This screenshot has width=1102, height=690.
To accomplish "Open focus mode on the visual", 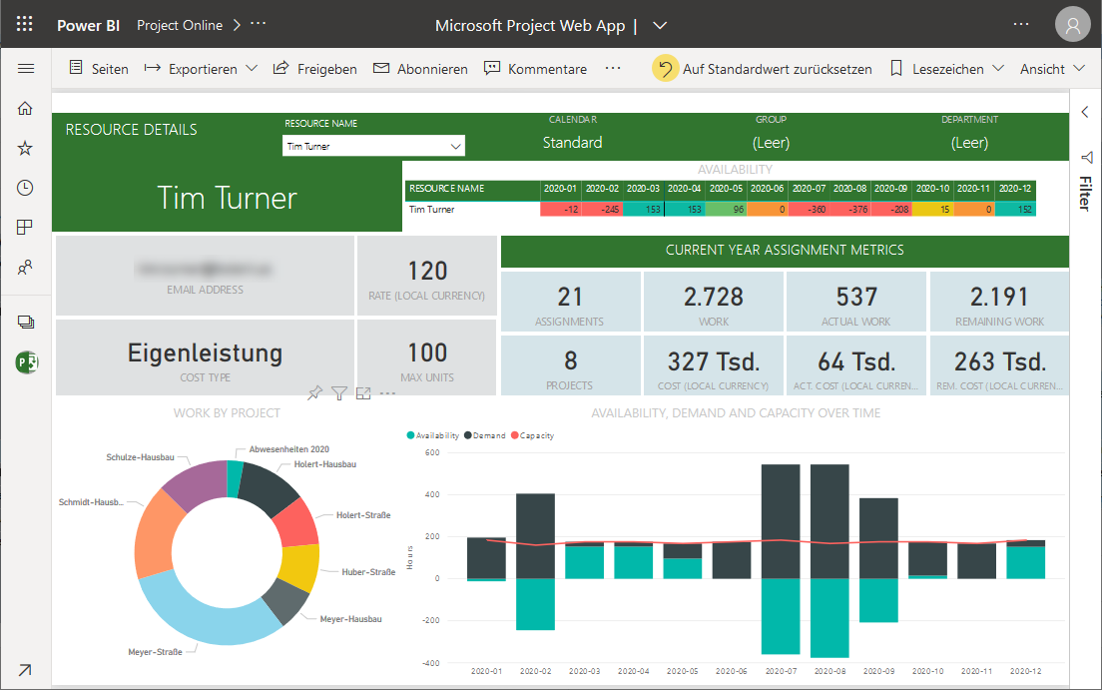I will click(x=363, y=393).
